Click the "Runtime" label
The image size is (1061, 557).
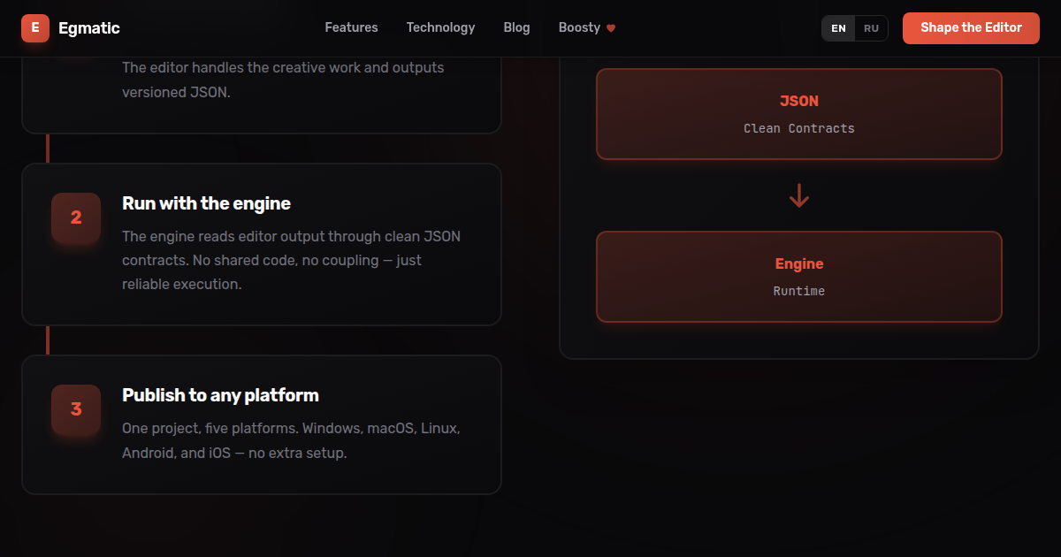(x=799, y=291)
